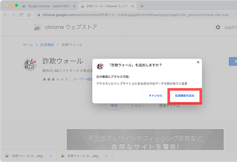Click the キャンセル button in the dialog
This screenshot has width=237, height=162.
pos(156,96)
